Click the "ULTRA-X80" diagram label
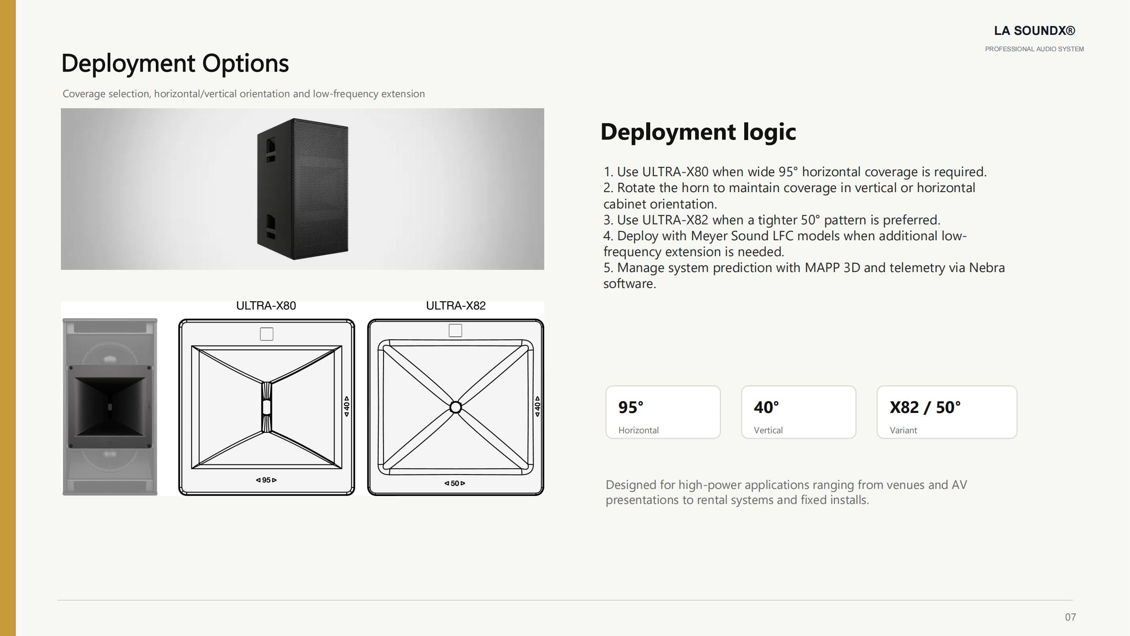Screen dimensions: 1130x636 pyautogui.click(x=266, y=306)
